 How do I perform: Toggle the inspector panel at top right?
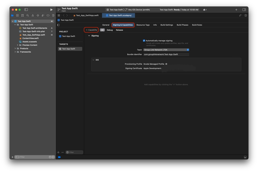coord(244,10)
